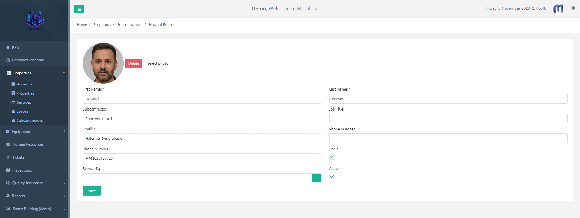This screenshot has width=580, height=218.
Task: Click the Last Name input field
Action: (448, 99)
